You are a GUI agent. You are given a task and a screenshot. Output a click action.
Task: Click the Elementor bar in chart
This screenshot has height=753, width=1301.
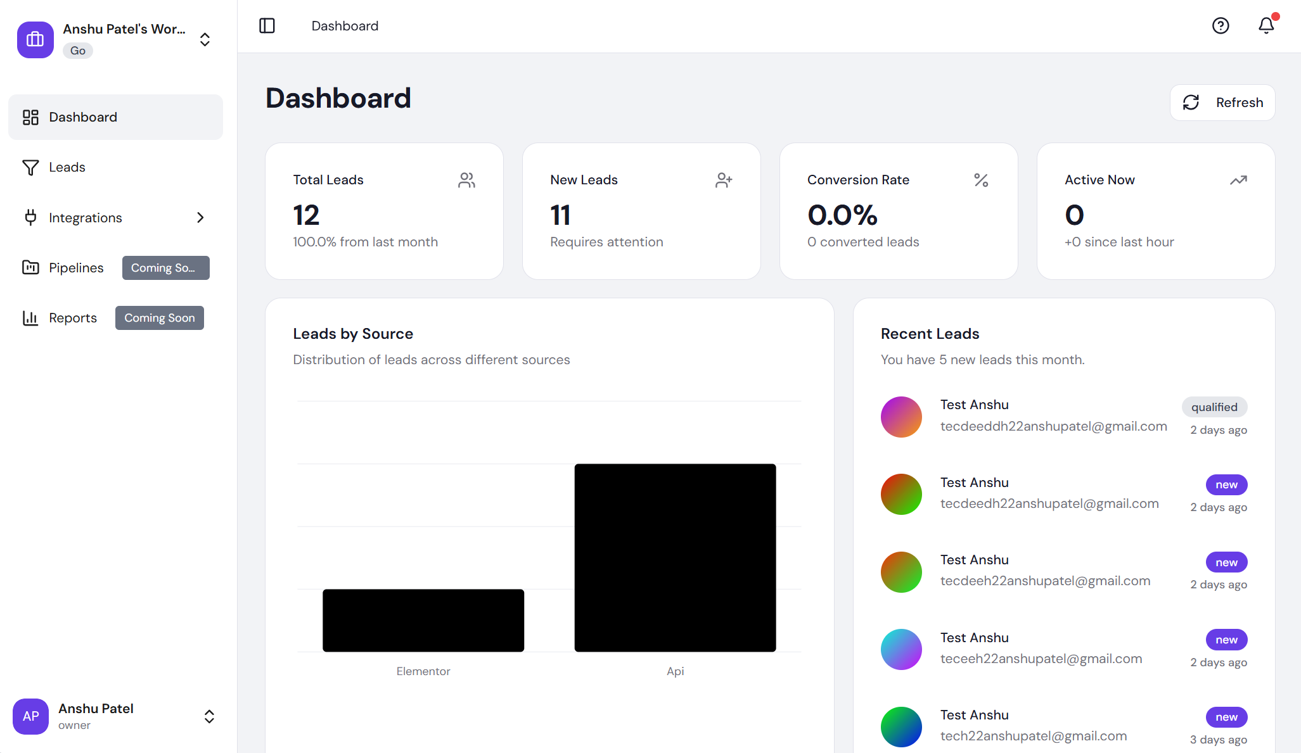pos(423,620)
